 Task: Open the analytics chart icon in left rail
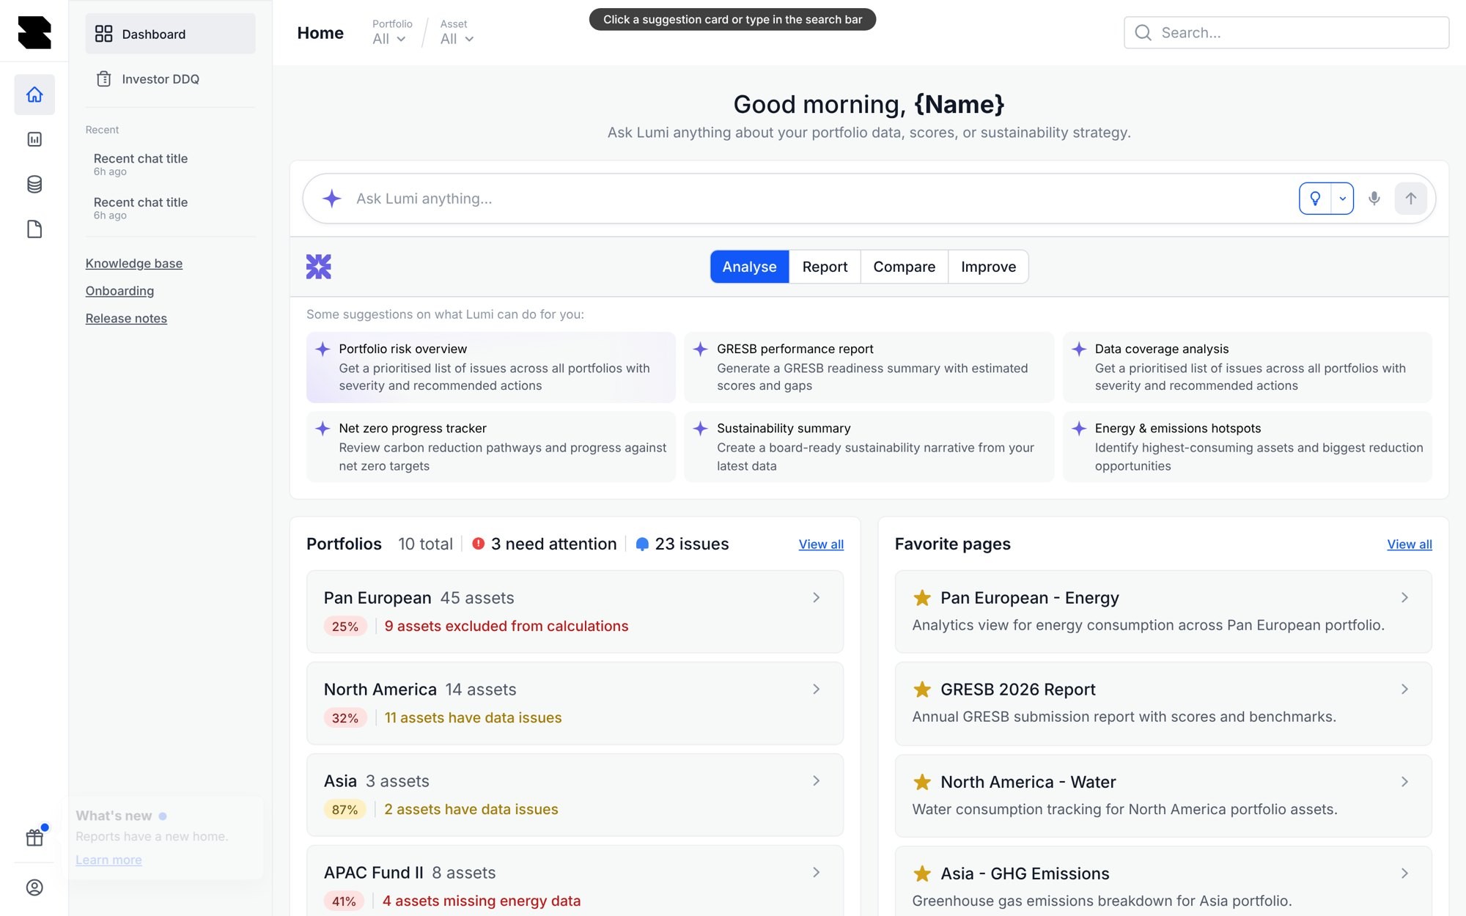pos(34,139)
